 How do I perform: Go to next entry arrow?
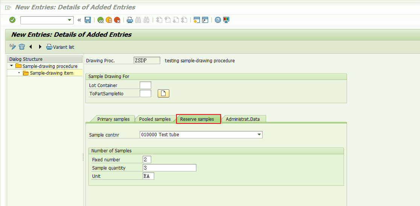click(x=40, y=47)
